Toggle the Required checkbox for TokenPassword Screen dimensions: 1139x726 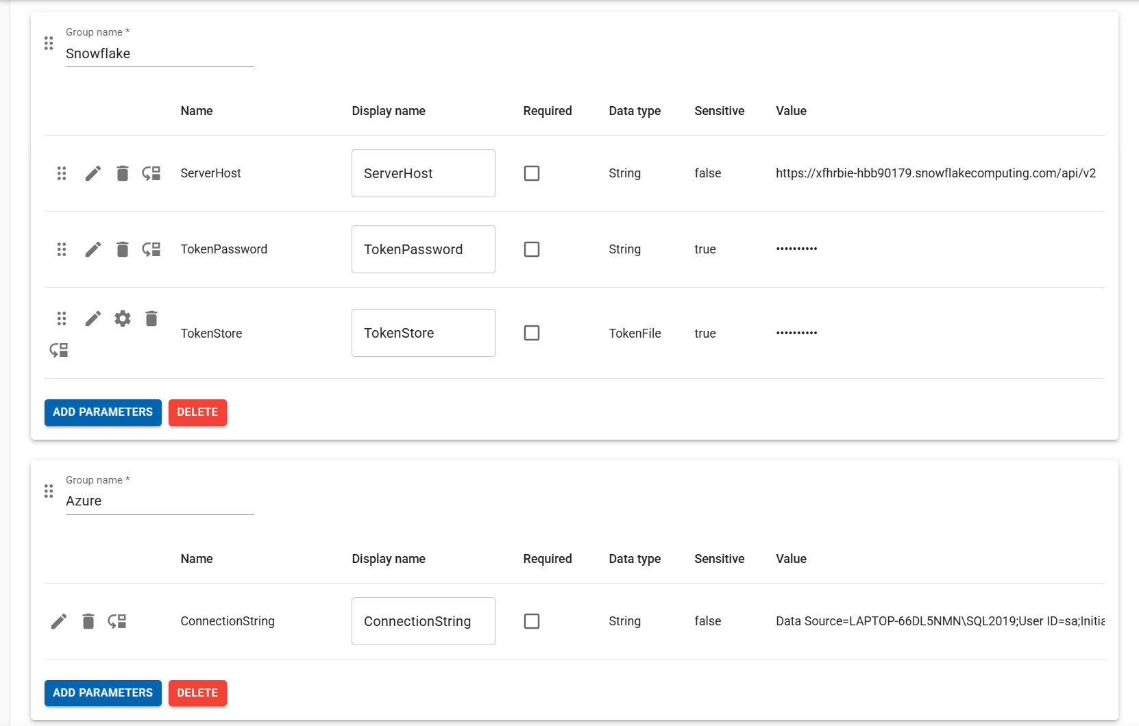point(532,249)
